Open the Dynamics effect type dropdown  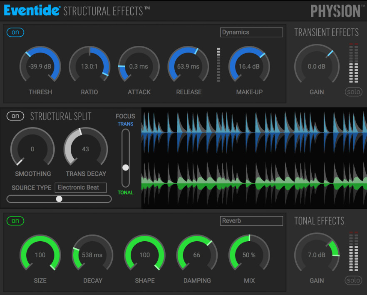[251, 32]
